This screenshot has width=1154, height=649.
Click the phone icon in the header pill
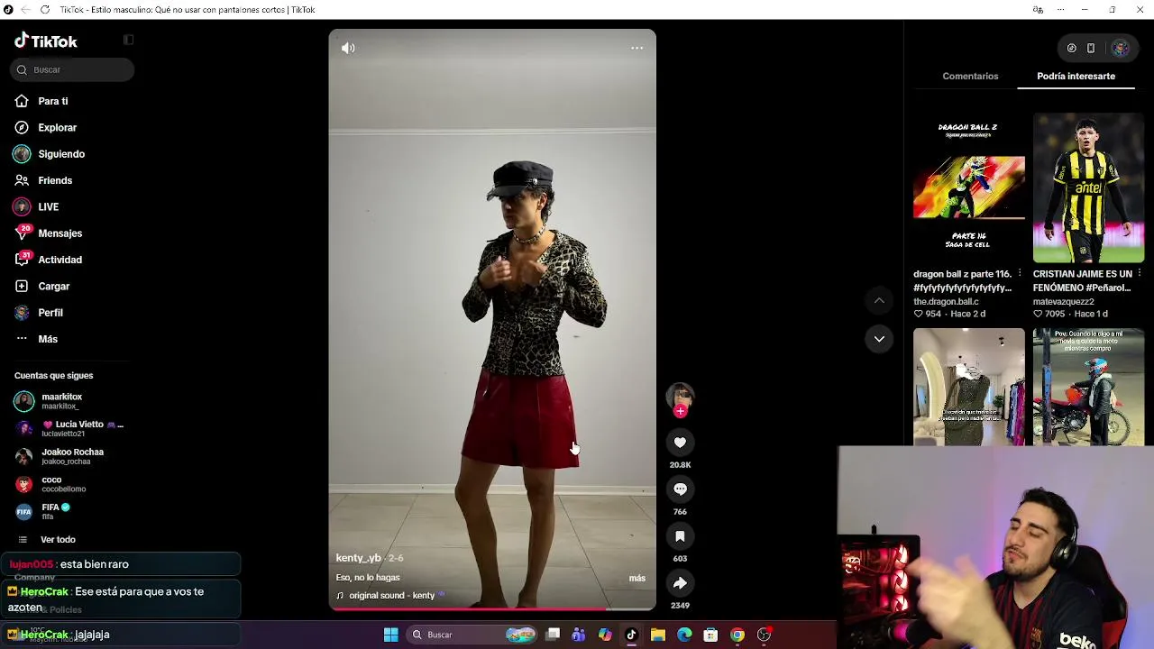point(1091,49)
